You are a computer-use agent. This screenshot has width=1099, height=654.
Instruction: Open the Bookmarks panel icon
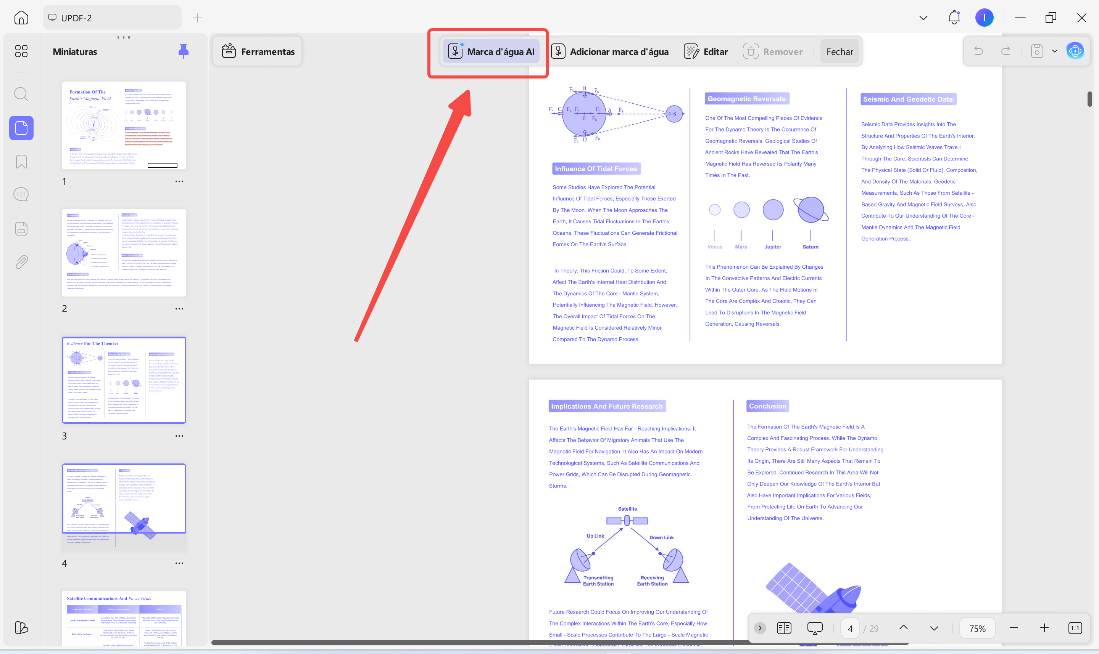(21, 162)
